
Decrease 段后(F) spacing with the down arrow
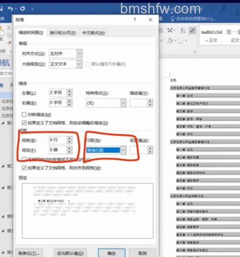point(70,152)
